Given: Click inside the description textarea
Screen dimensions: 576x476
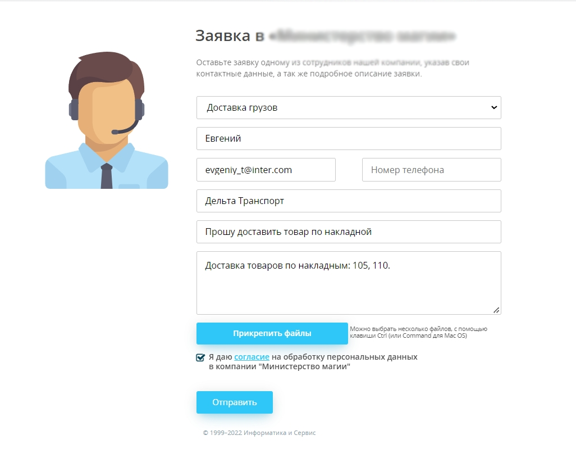Looking at the screenshot, I should (349, 283).
